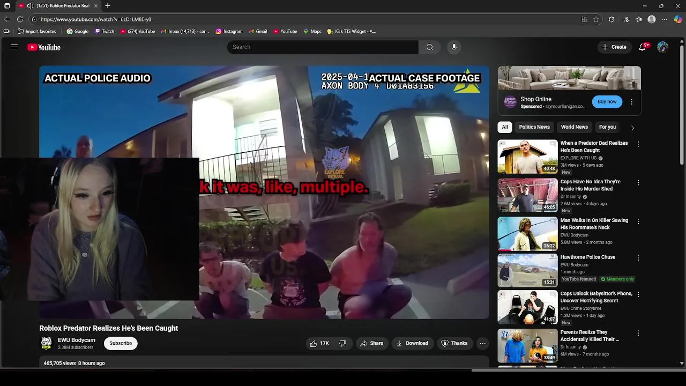Select the All filter chip
This screenshot has width=686, height=386.
click(504, 127)
